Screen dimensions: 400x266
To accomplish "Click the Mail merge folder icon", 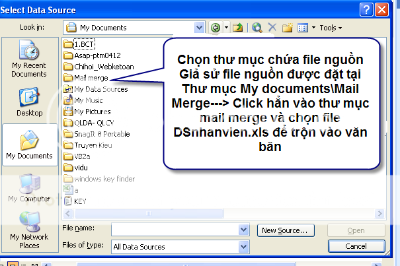I will 68,77.
